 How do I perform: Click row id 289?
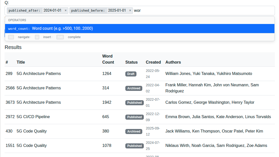[9, 74]
